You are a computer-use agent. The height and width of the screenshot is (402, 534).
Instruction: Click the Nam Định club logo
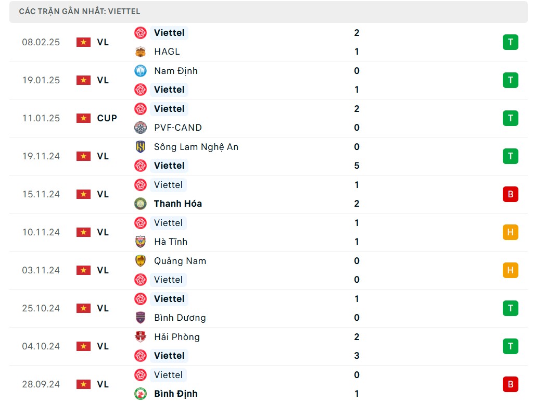(140, 71)
